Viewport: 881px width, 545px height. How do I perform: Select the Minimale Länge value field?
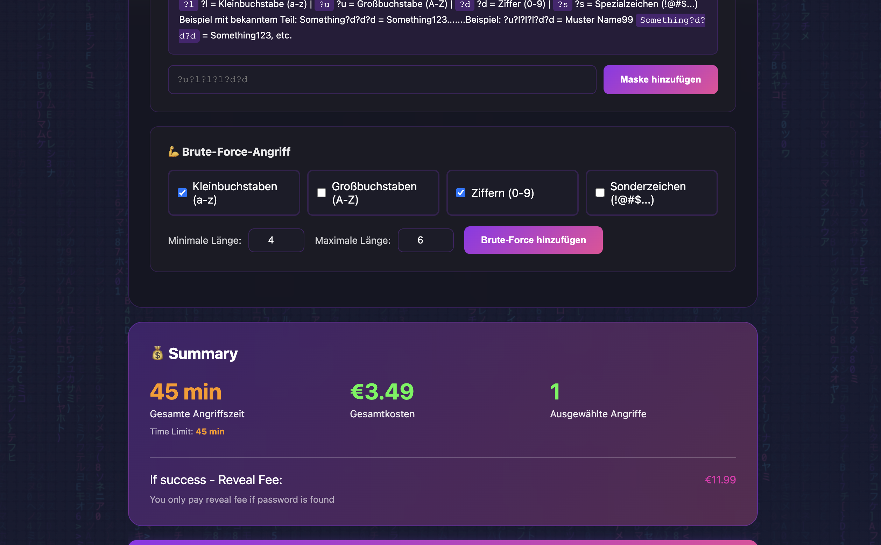pyautogui.click(x=276, y=240)
